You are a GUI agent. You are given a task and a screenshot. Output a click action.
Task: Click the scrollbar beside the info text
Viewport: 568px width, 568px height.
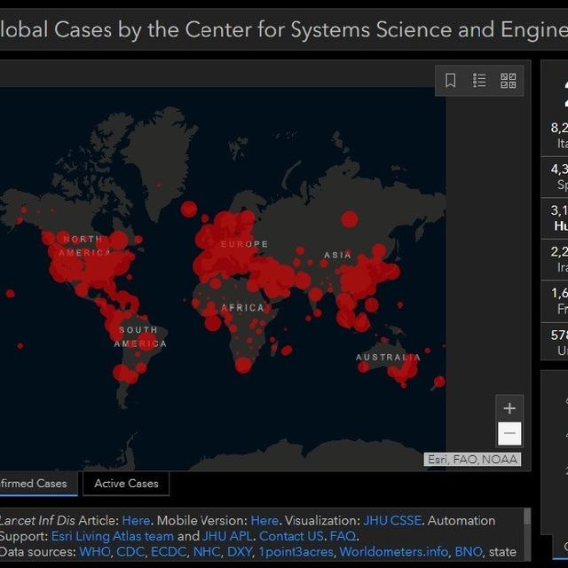coord(527,532)
